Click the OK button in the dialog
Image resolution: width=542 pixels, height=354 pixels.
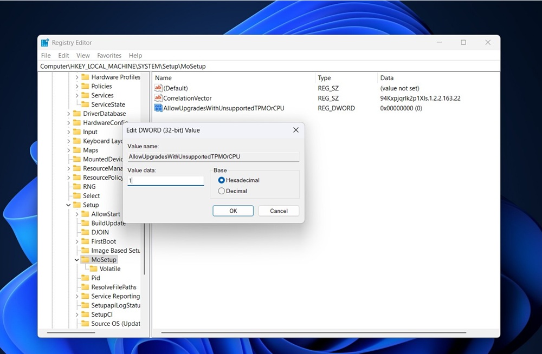(233, 211)
